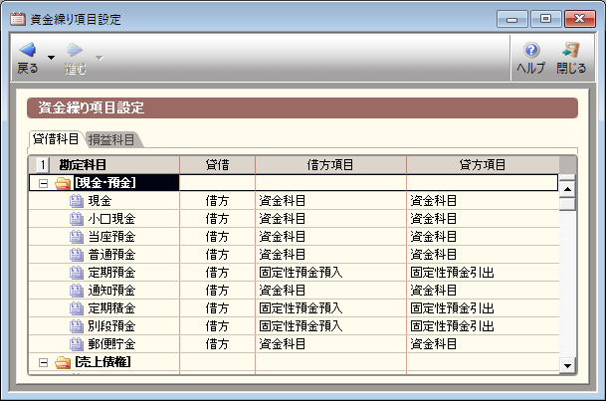Click the 小口現金 account icon
This screenshot has width=606, height=401.
[x=77, y=219]
